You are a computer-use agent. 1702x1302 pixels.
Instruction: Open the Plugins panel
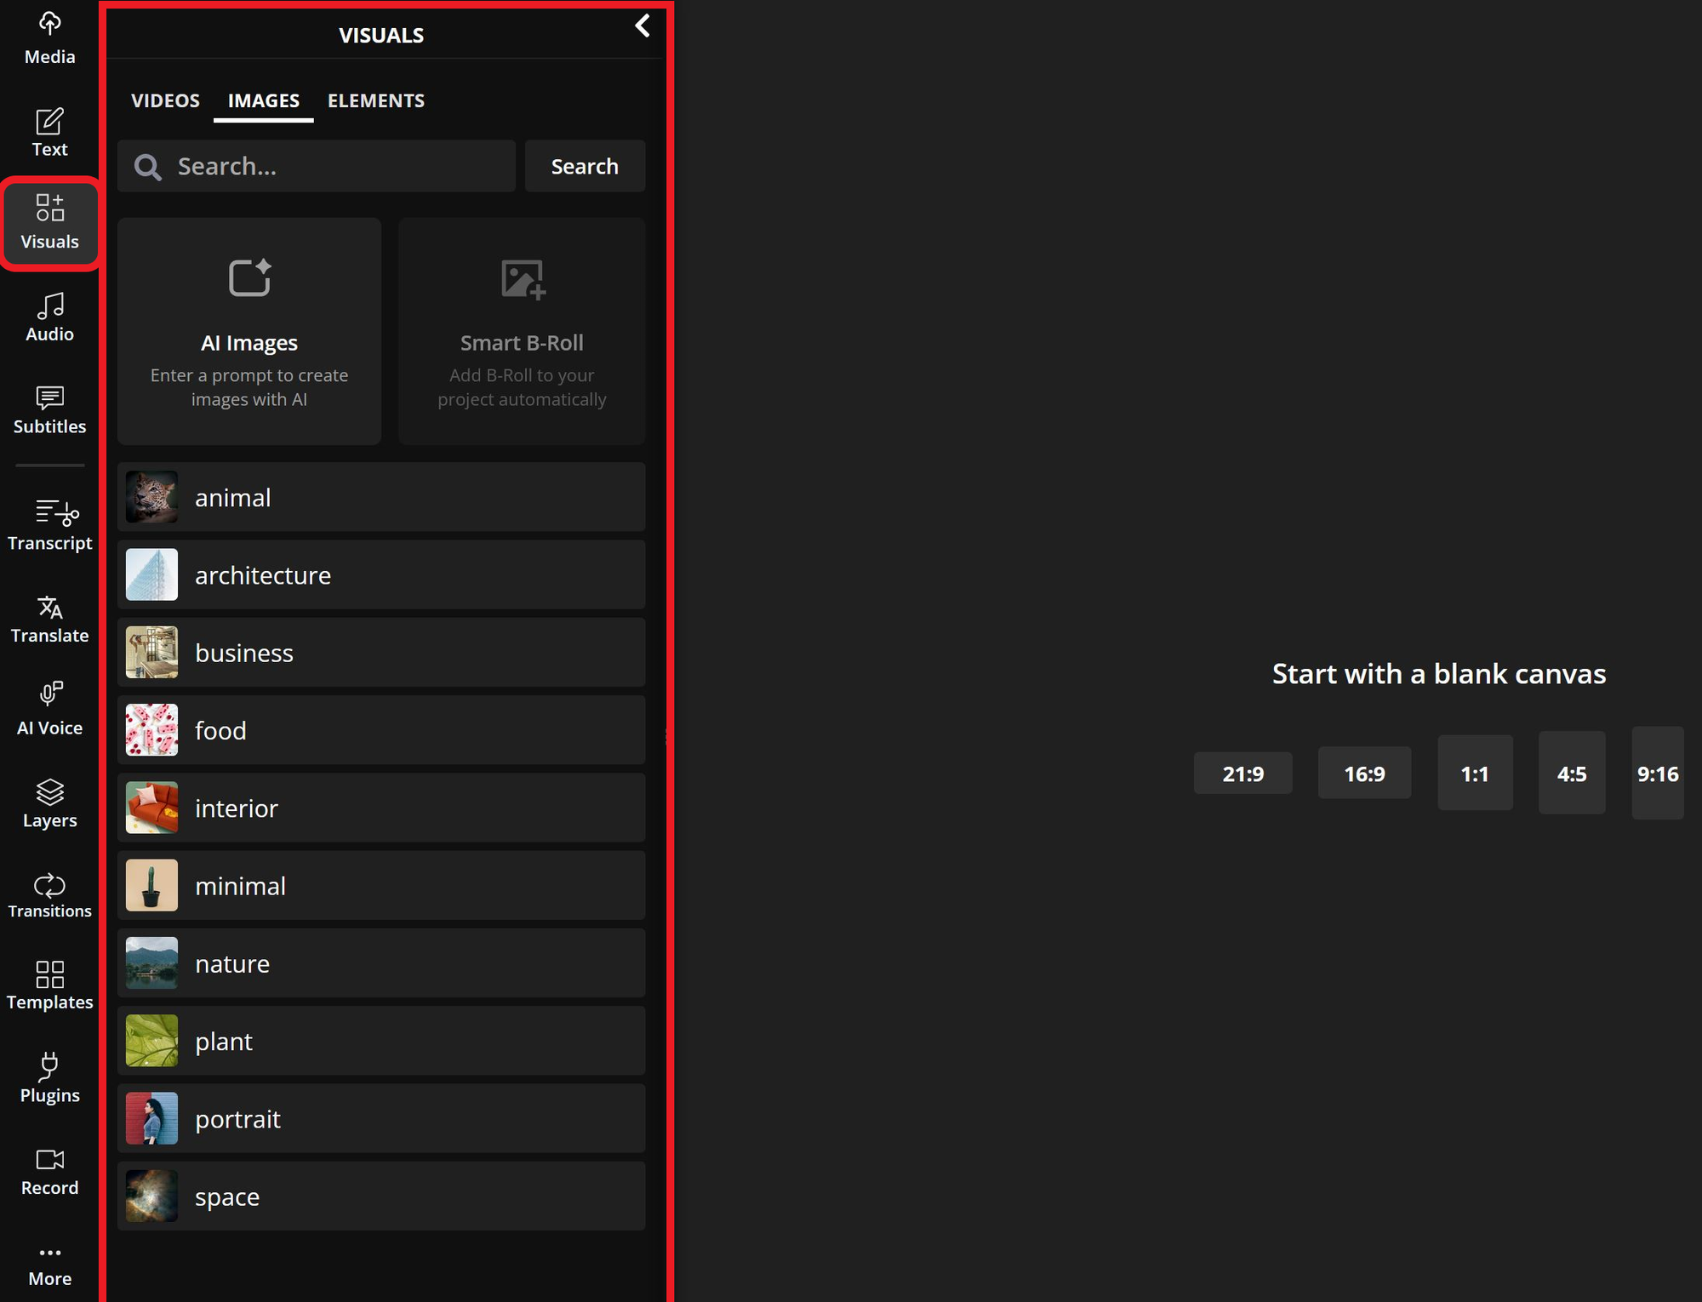49,1079
